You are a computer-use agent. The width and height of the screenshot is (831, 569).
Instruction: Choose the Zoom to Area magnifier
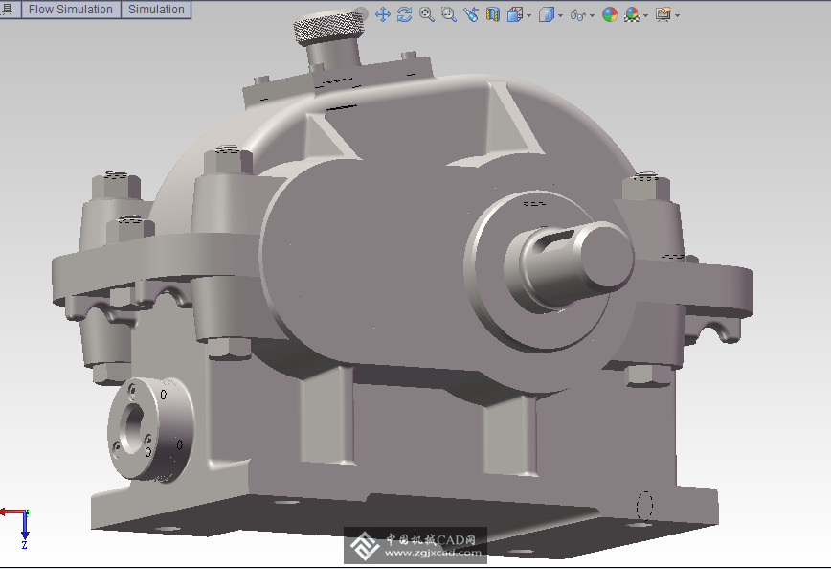(x=448, y=14)
